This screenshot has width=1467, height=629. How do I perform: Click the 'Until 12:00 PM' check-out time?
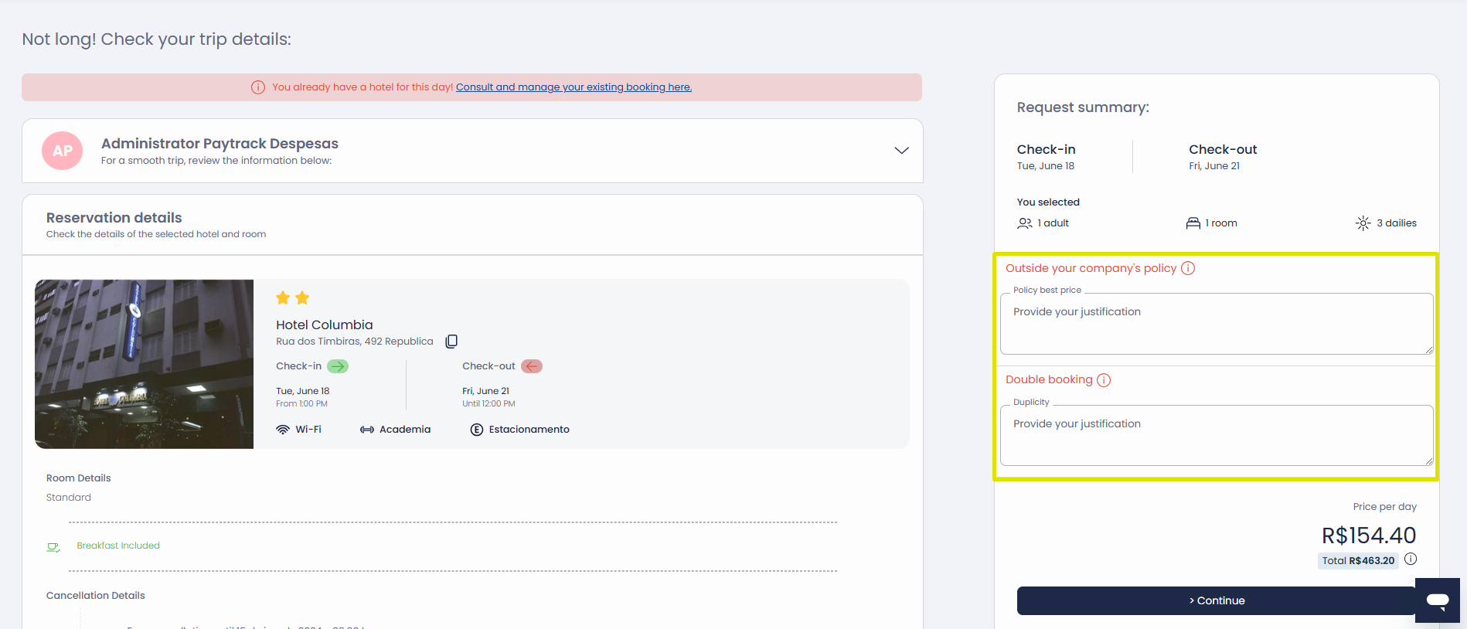tap(488, 404)
